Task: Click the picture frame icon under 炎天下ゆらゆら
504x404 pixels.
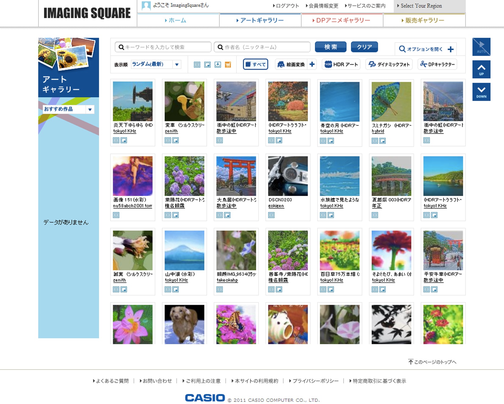Action: tap(124, 140)
